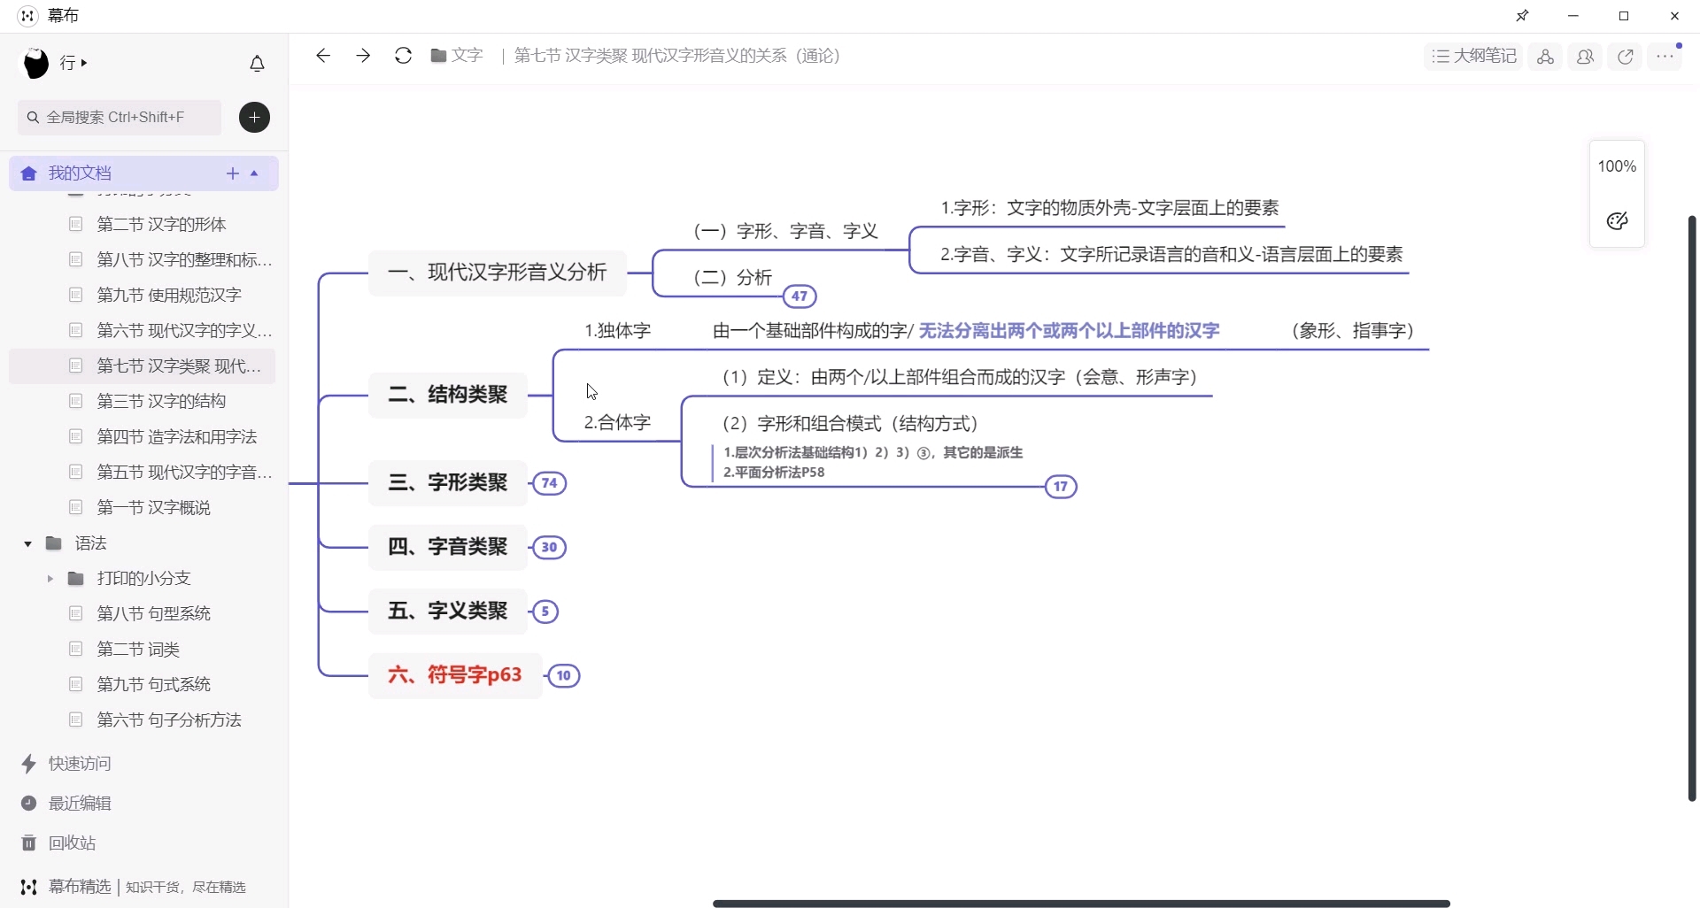Click the refresh icon

[x=403, y=56]
